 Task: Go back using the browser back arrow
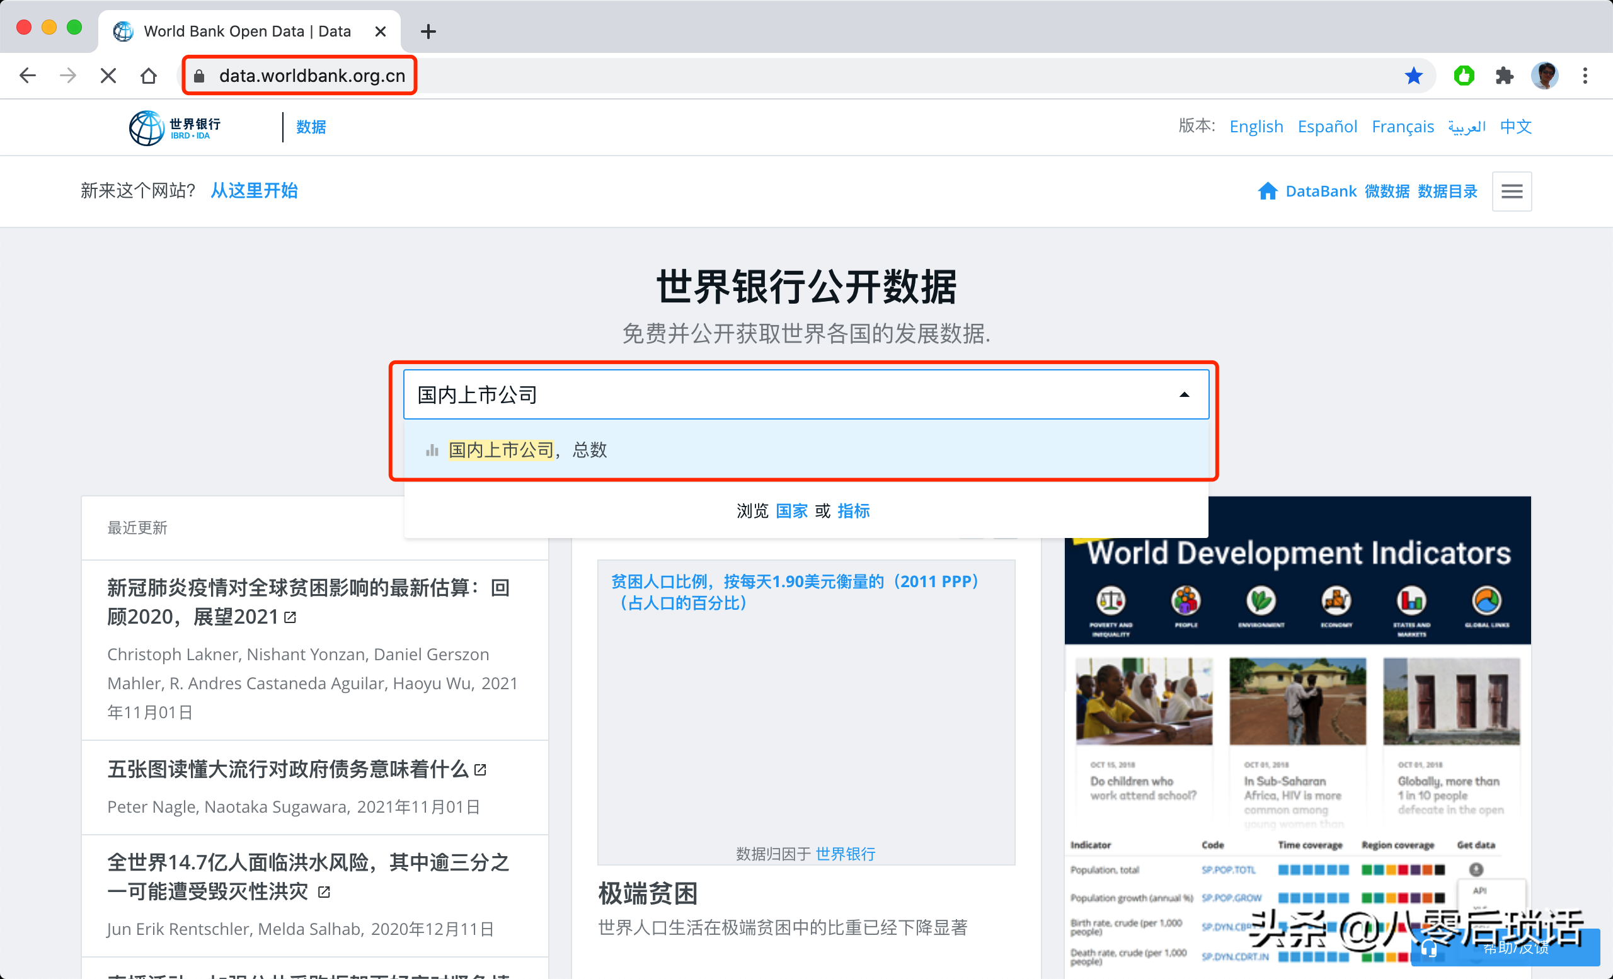(x=28, y=76)
